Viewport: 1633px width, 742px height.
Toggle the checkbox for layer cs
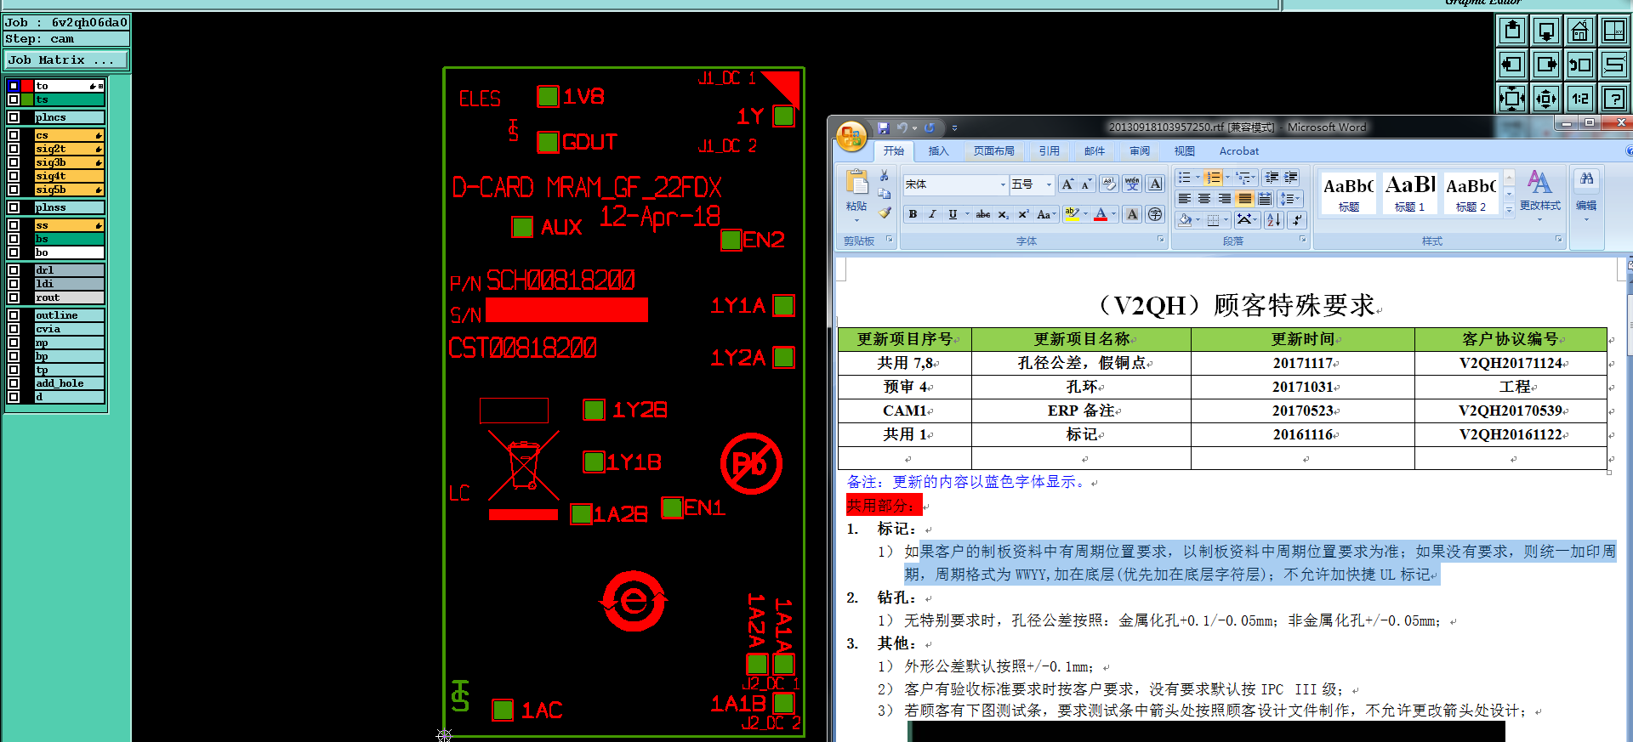(x=14, y=135)
